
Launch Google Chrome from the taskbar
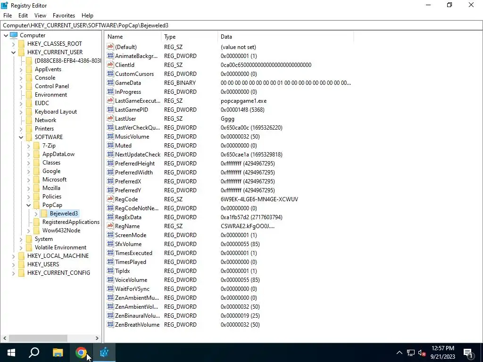(81, 352)
